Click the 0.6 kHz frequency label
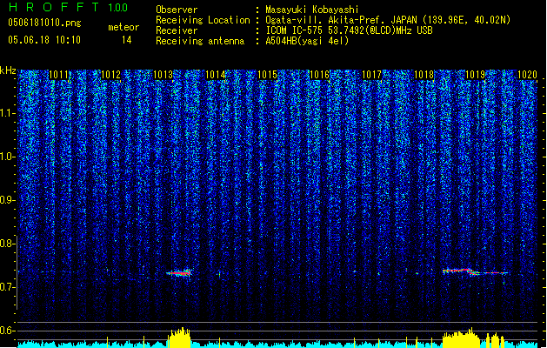Screen dimensions: 547x348 click(x=7, y=331)
